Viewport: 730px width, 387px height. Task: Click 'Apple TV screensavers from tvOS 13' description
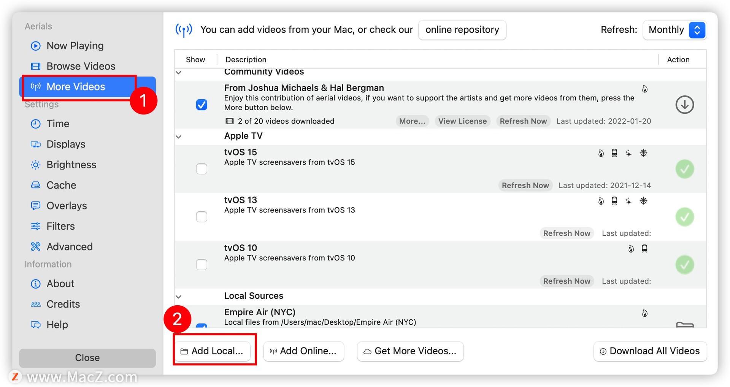289,210
